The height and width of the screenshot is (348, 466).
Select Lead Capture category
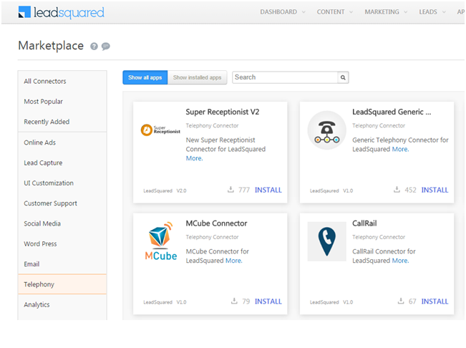tap(62, 163)
